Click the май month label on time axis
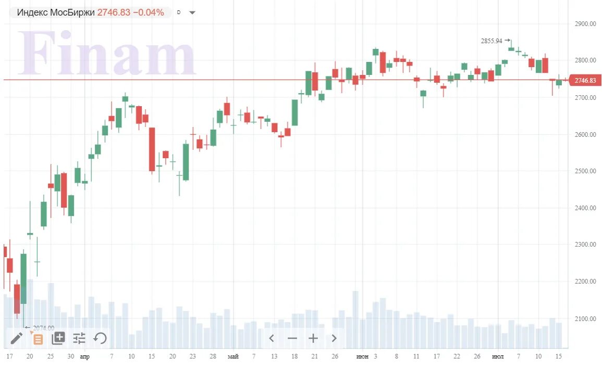This screenshot has height=371, width=602. [x=233, y=356]
